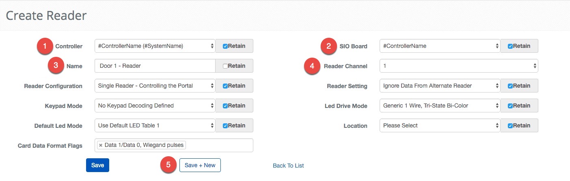Open the Controller dropdown
The image size is (570, 181).
pyautogui.click(x=155, y=46)
